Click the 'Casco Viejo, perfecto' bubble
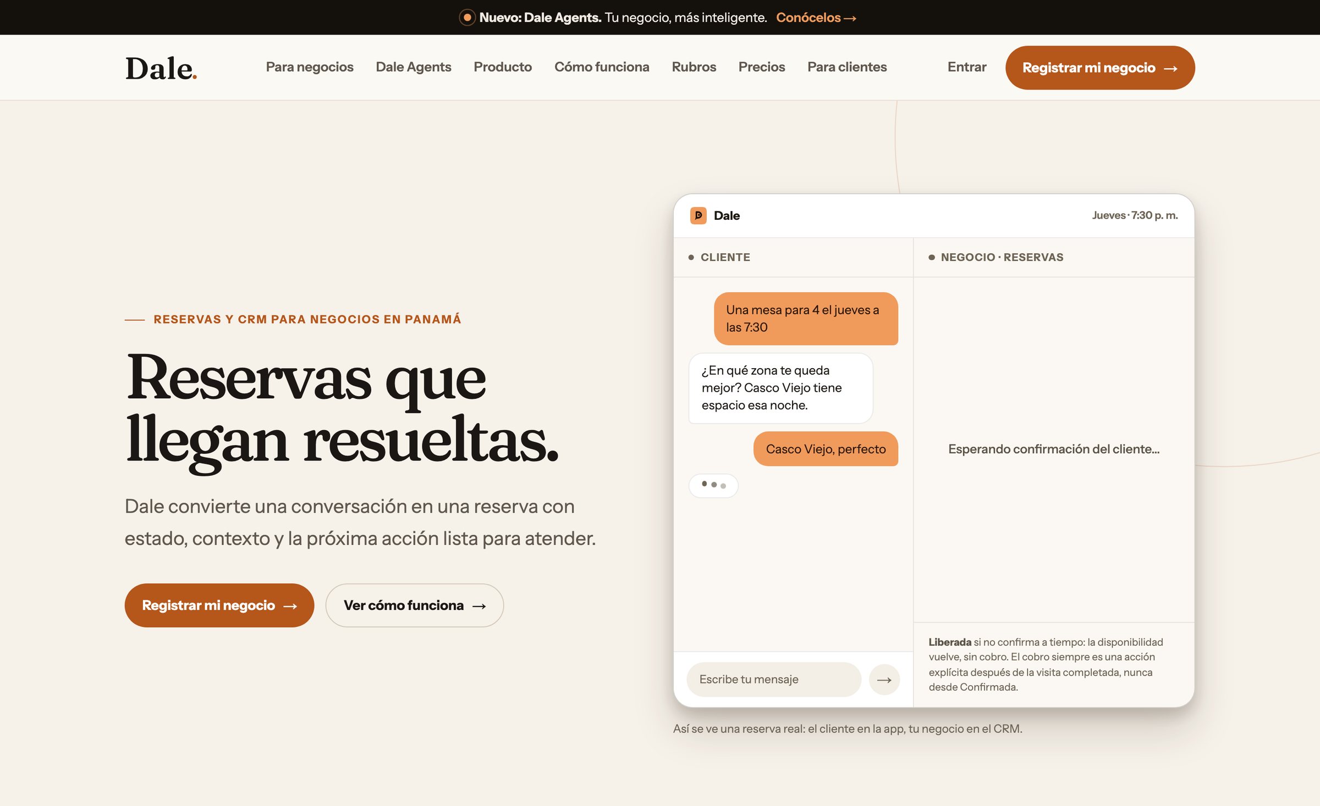 pyautogui.click(x=826, y=449)
